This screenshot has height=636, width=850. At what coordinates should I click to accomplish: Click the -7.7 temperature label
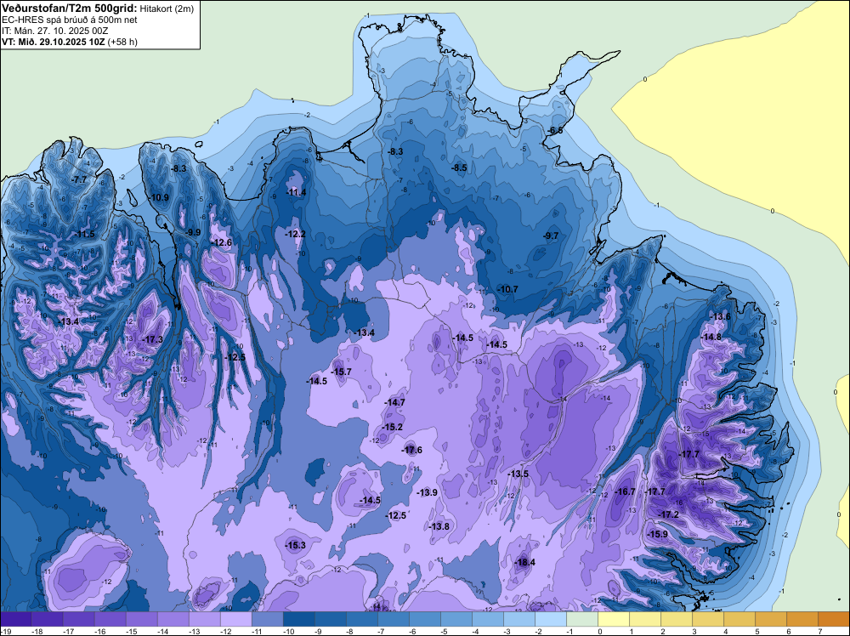(79, 179)
